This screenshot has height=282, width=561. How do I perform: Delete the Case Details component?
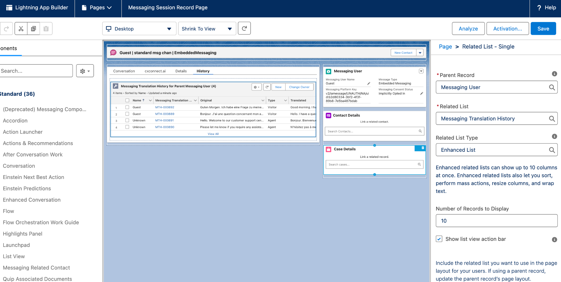pos(423,148)
